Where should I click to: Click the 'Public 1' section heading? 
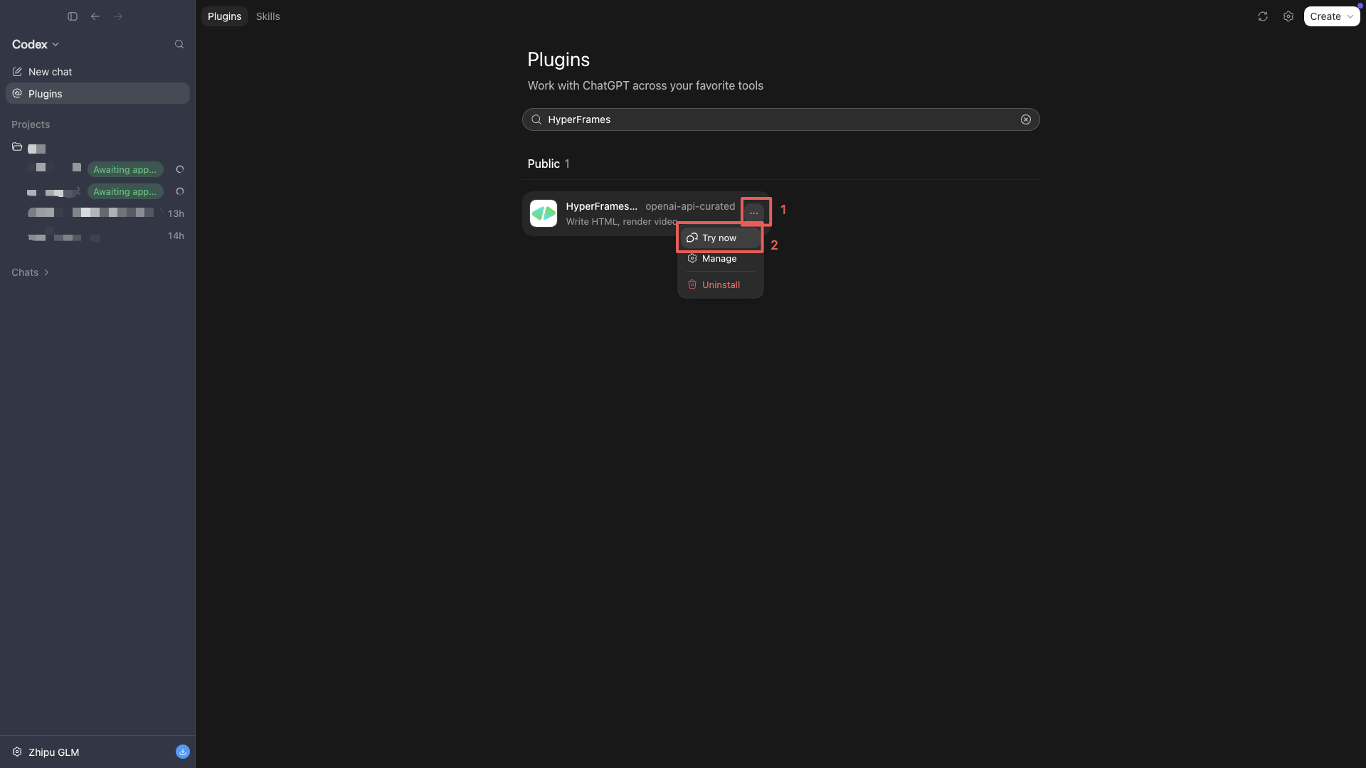549,164
